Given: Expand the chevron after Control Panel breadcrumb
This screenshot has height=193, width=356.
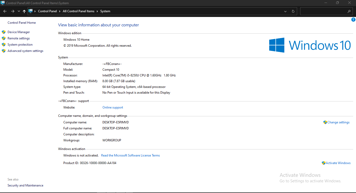Looking at the screenshot, I should point(60,11).
